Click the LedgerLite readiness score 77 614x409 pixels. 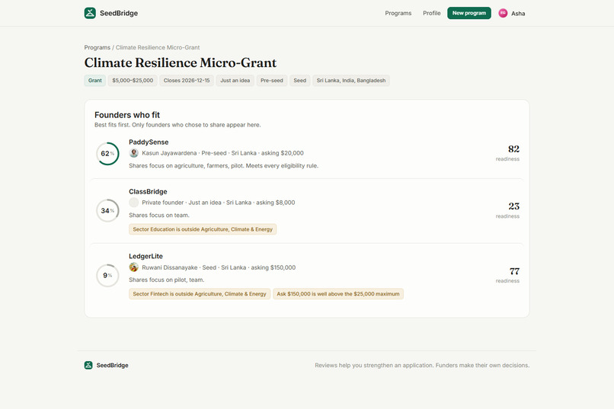click(x=514, y=271)
